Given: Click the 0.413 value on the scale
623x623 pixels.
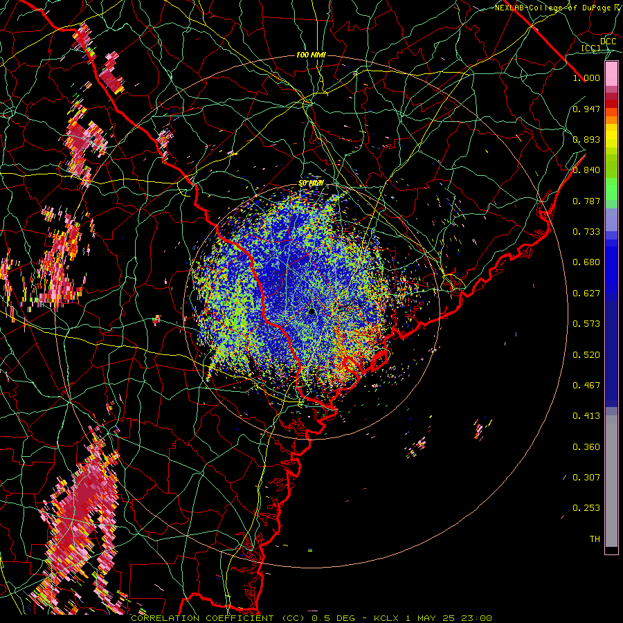Looking at the screenshot, I should click(586, 416).
